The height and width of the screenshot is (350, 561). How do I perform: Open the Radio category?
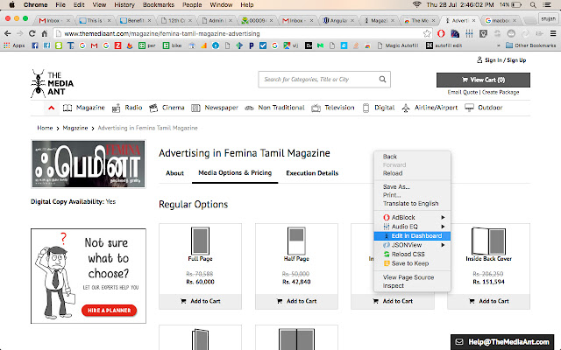pyautogui.click(x=127, y=108)
